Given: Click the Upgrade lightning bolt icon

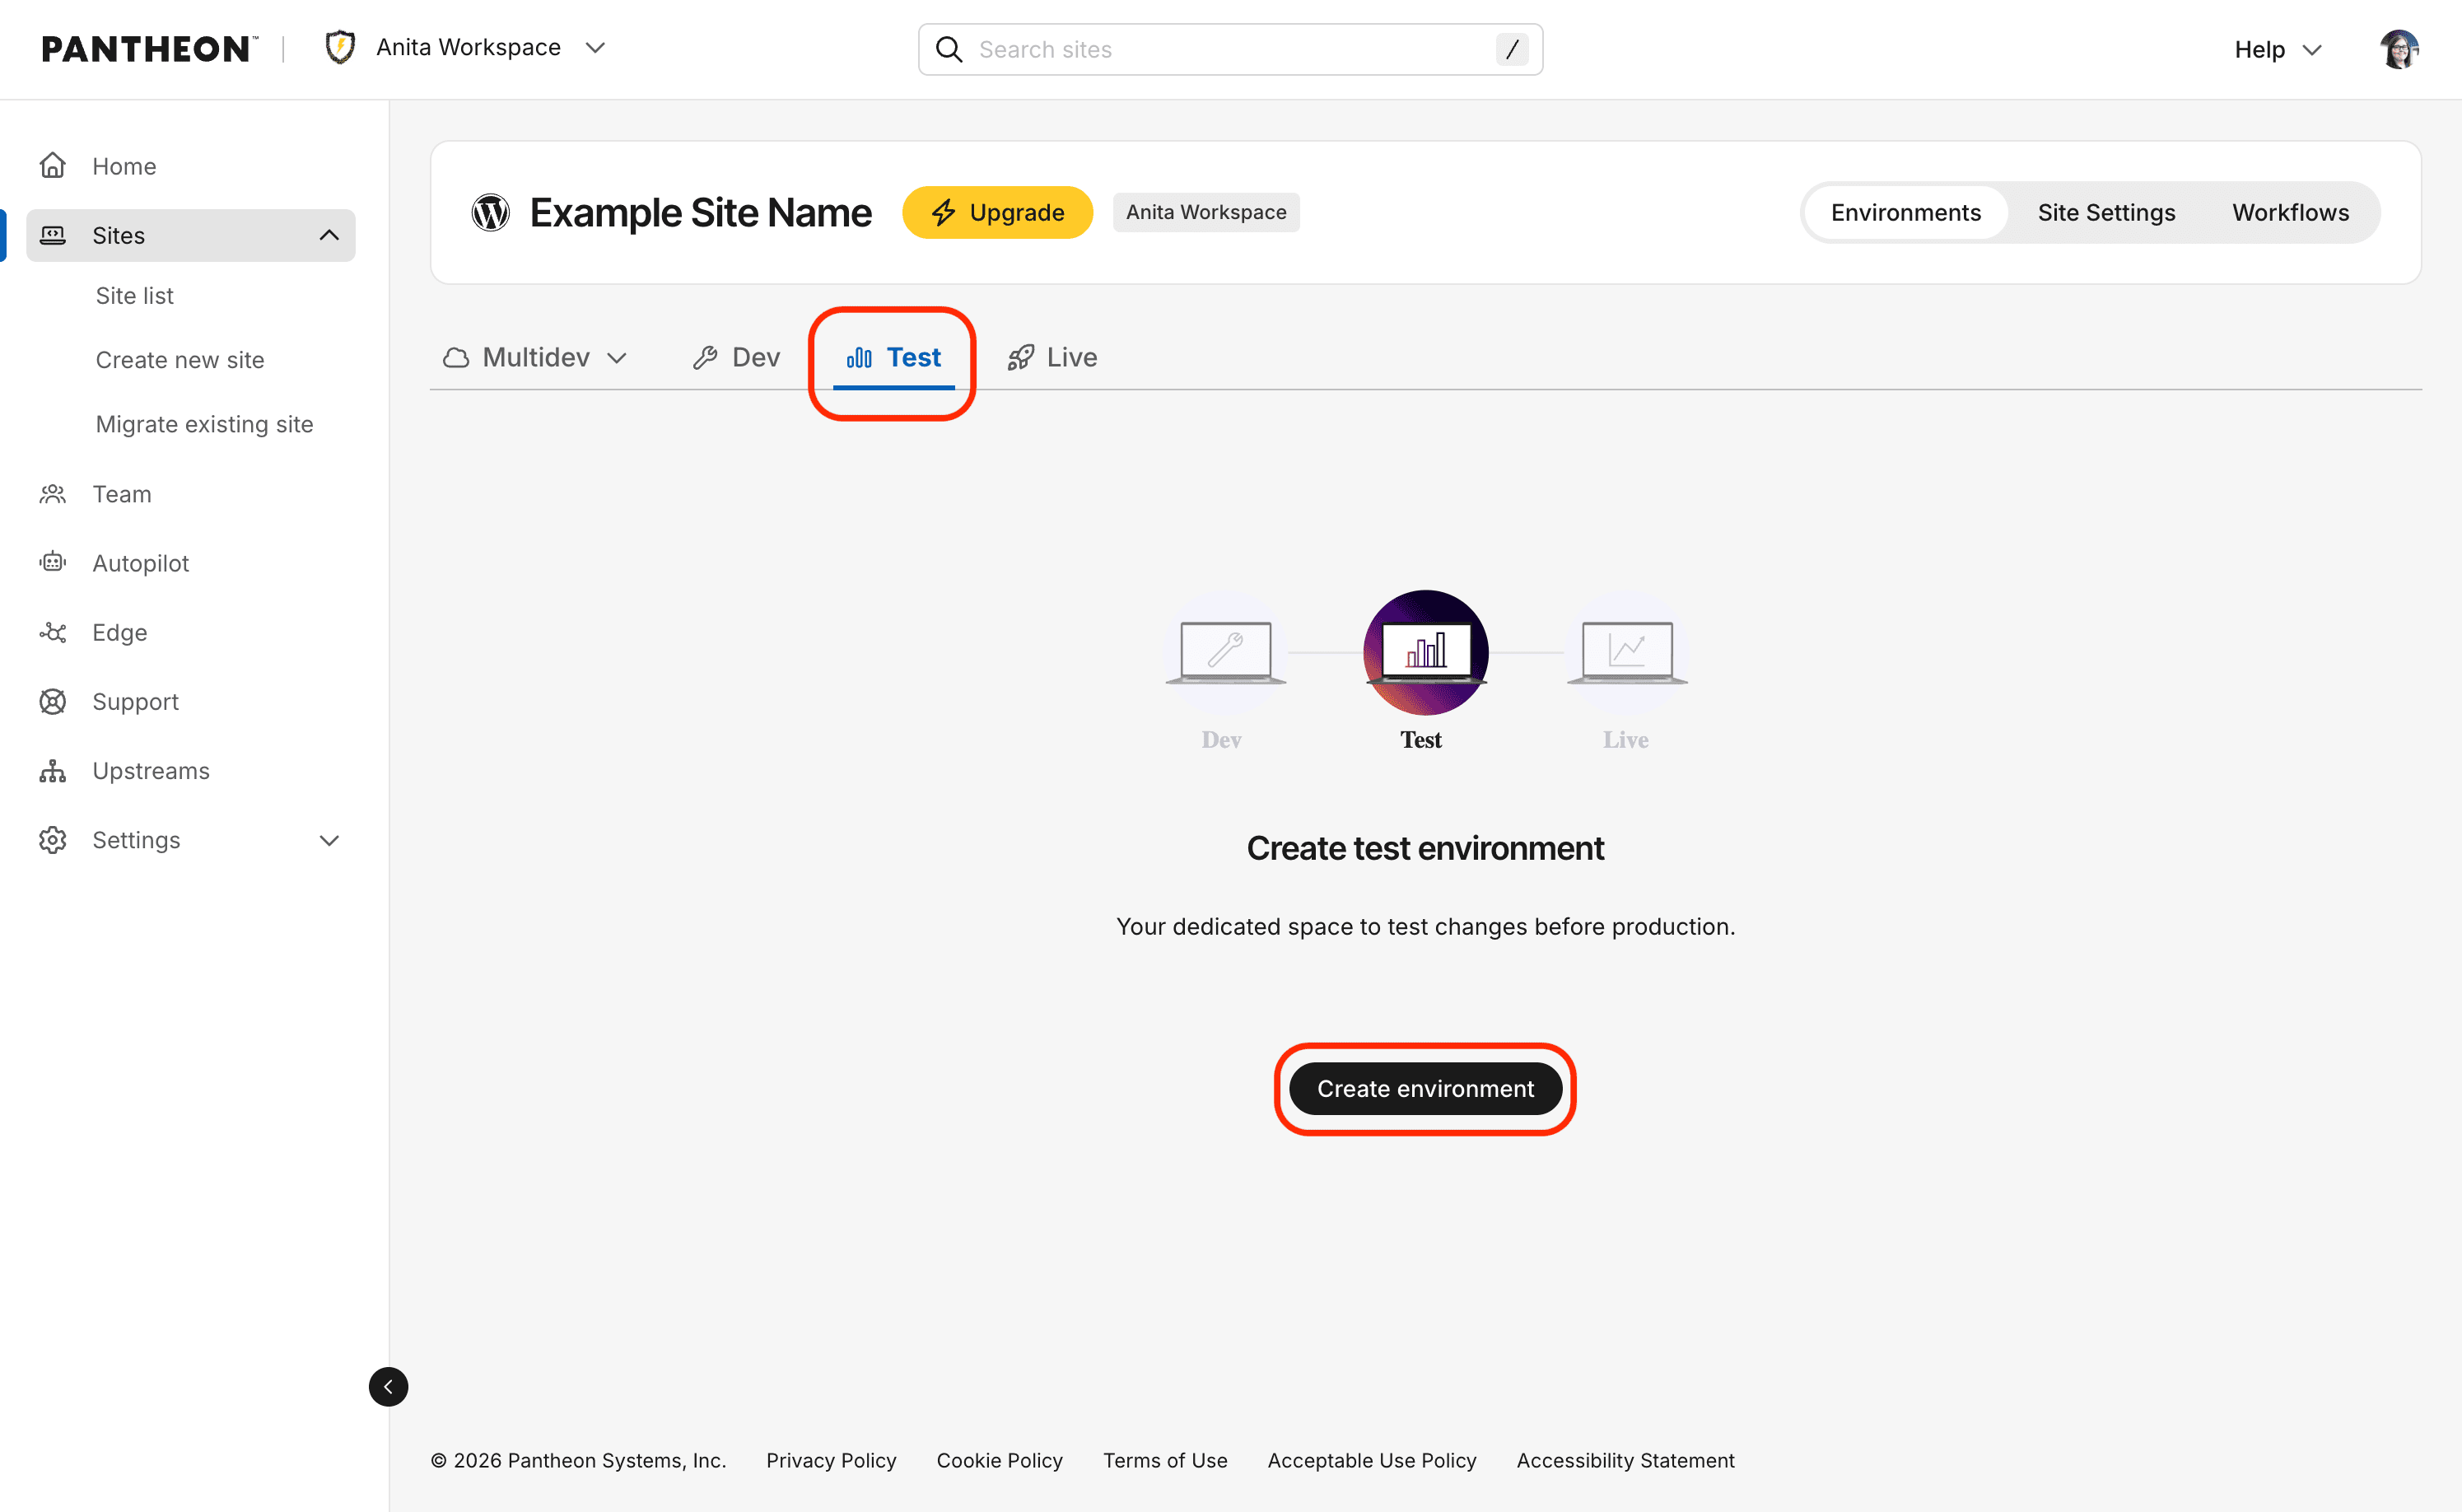Looking at the screenshot, I should pyautogui.click(x=943, y=212).
